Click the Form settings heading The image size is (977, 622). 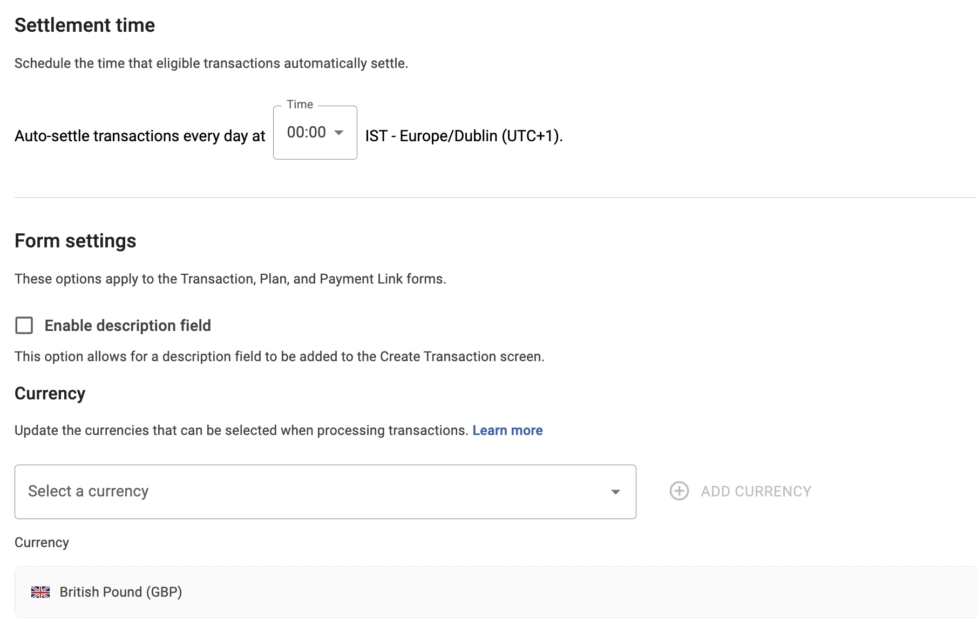76,241
